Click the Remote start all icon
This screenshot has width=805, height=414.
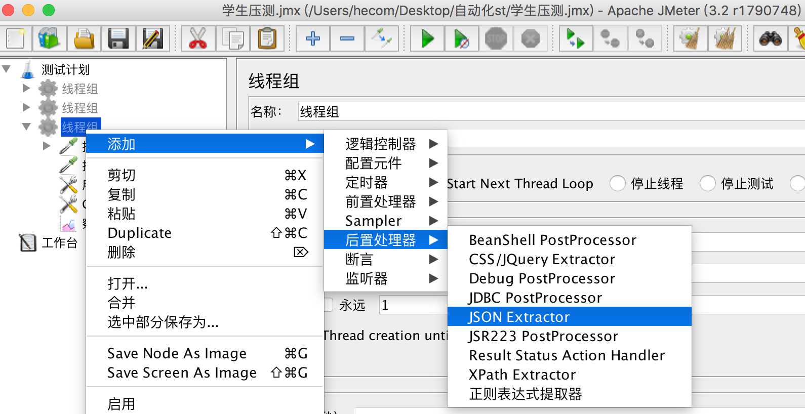coord(576,38)
